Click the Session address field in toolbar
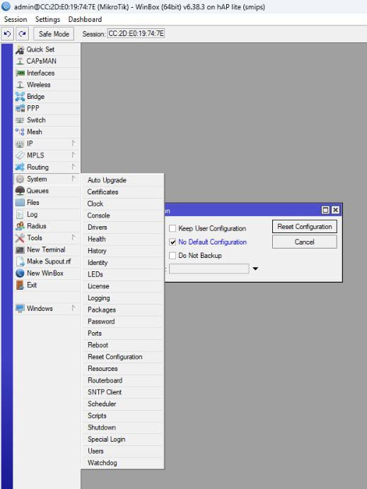Image resolution: width=367 pixels, height=489 pixels. click(136, 34)
